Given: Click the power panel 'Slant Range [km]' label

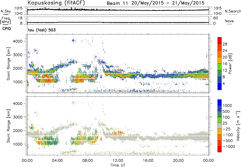Looking at the screenshot, I should pyautogui.click(x=8, y=64).
